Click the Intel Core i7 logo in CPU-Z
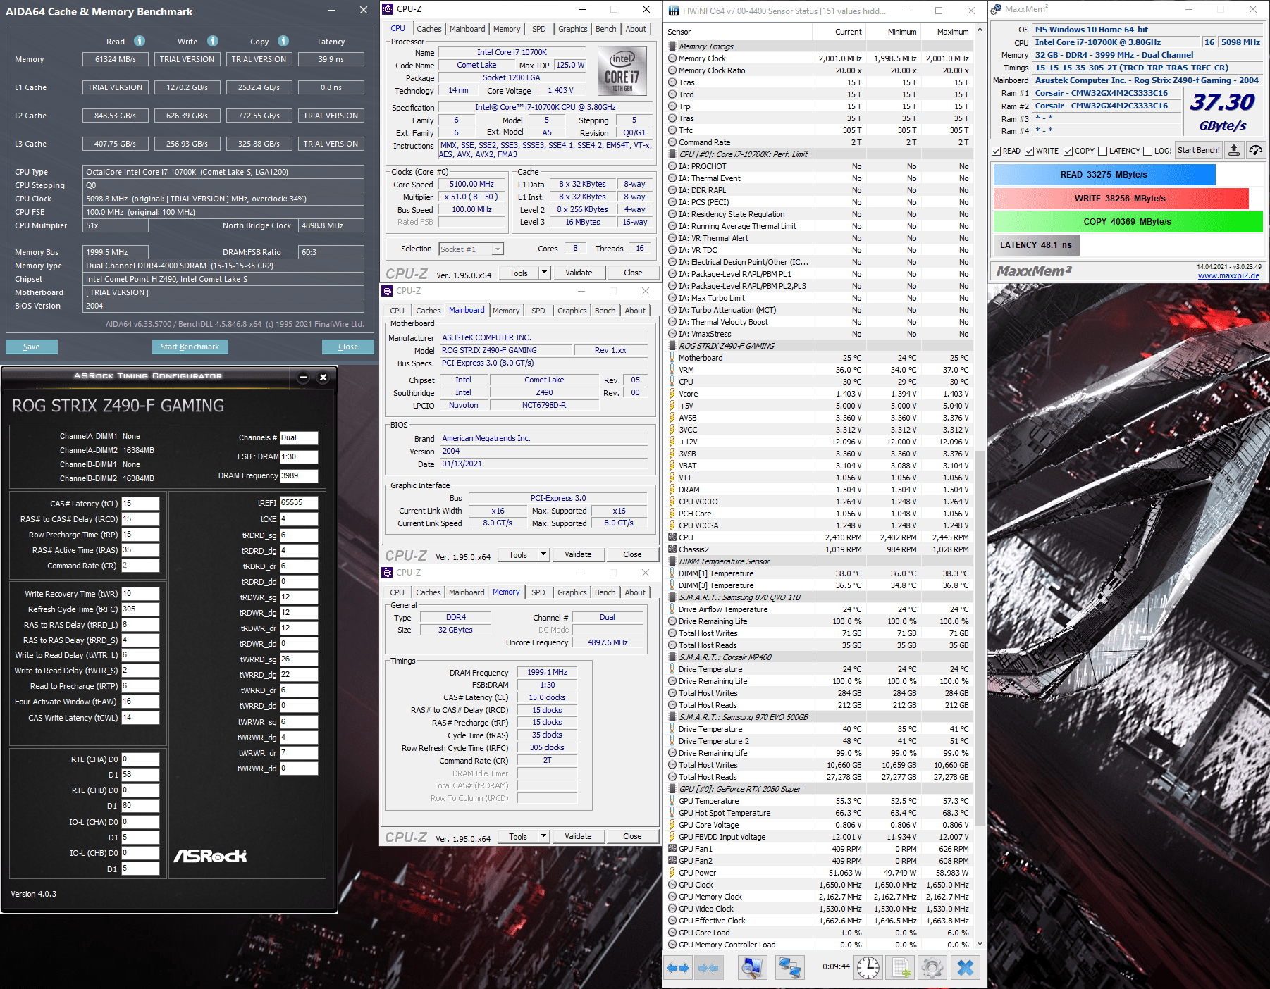The image size is (1270, 989). pyautogui.click(x=622, y=70)
